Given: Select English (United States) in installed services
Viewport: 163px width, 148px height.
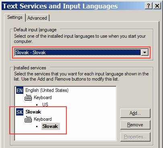Looking at the screenshot, I should (x=47, y=90).
